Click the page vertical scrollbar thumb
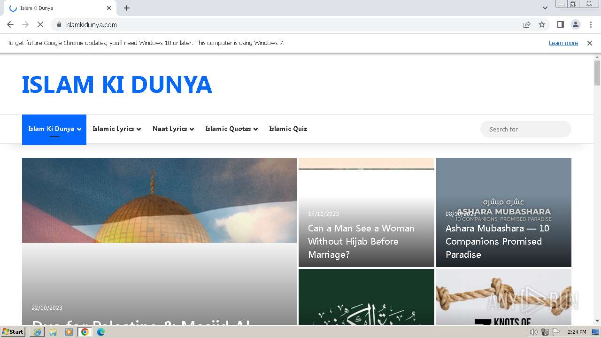 597,73
